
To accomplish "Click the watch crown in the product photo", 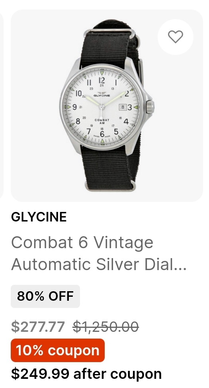I will click(x=150, y=107).
